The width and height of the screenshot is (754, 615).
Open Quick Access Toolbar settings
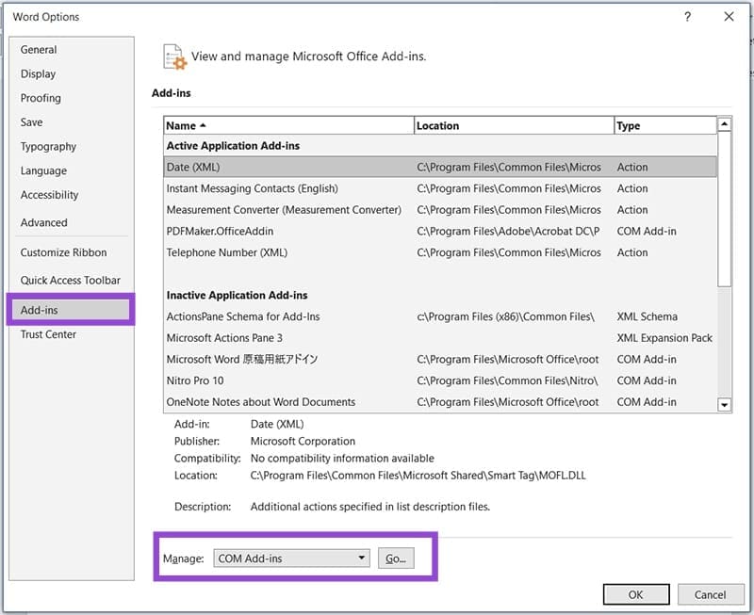point(71,280)
